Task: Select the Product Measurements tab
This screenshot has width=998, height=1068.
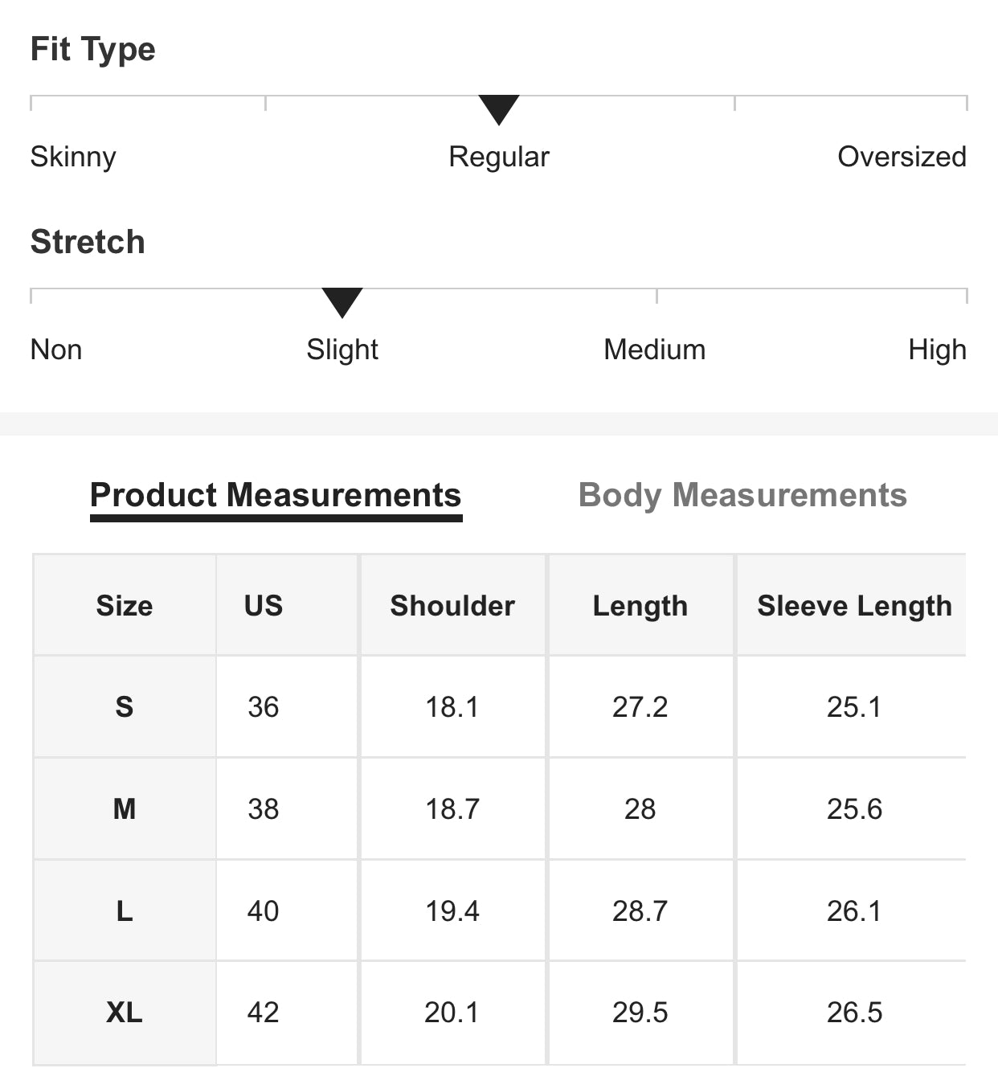Action: coord(276,495)
